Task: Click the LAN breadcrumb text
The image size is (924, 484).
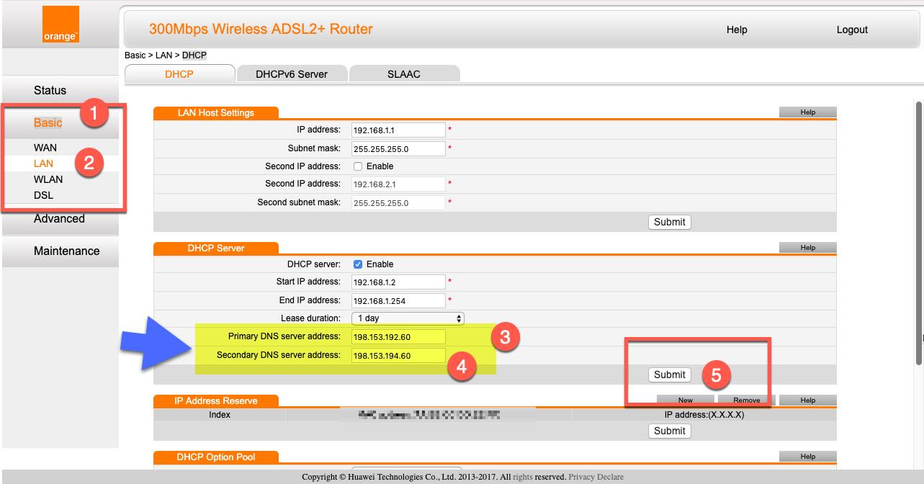Action: 165,55
